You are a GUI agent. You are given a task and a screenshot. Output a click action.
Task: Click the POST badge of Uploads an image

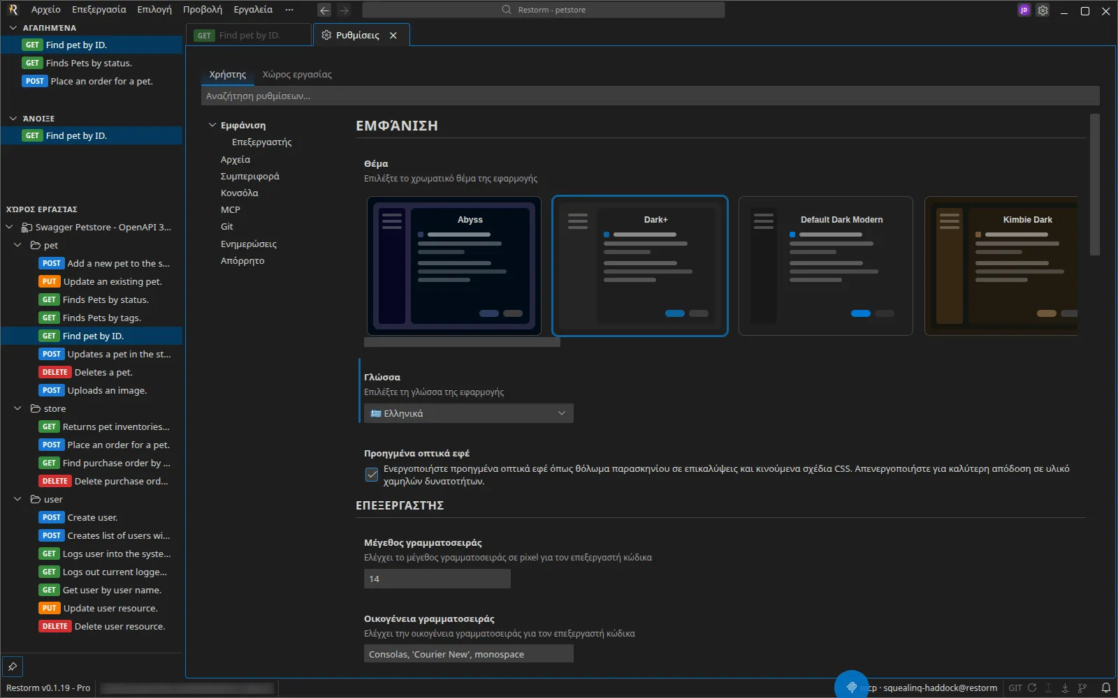[x=52, y=390]
